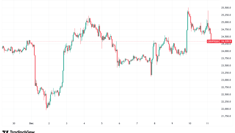
Task: Select the 11 date marker on time axis
Action: tap(207, 123)
